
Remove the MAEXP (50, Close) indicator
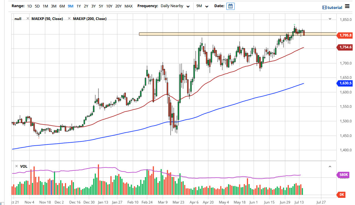pyautogui.click(x=28, y=19)
